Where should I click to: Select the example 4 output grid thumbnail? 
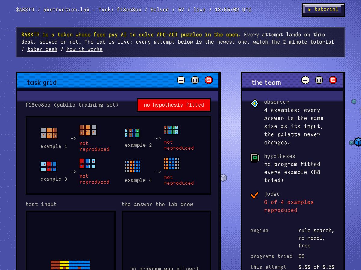pyautogui.click(x=172, y=163)
